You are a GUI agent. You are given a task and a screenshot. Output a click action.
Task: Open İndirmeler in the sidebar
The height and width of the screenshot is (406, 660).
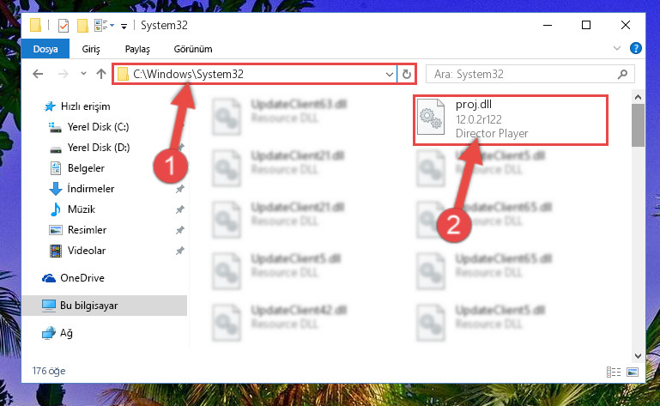[x=90, y=188]
